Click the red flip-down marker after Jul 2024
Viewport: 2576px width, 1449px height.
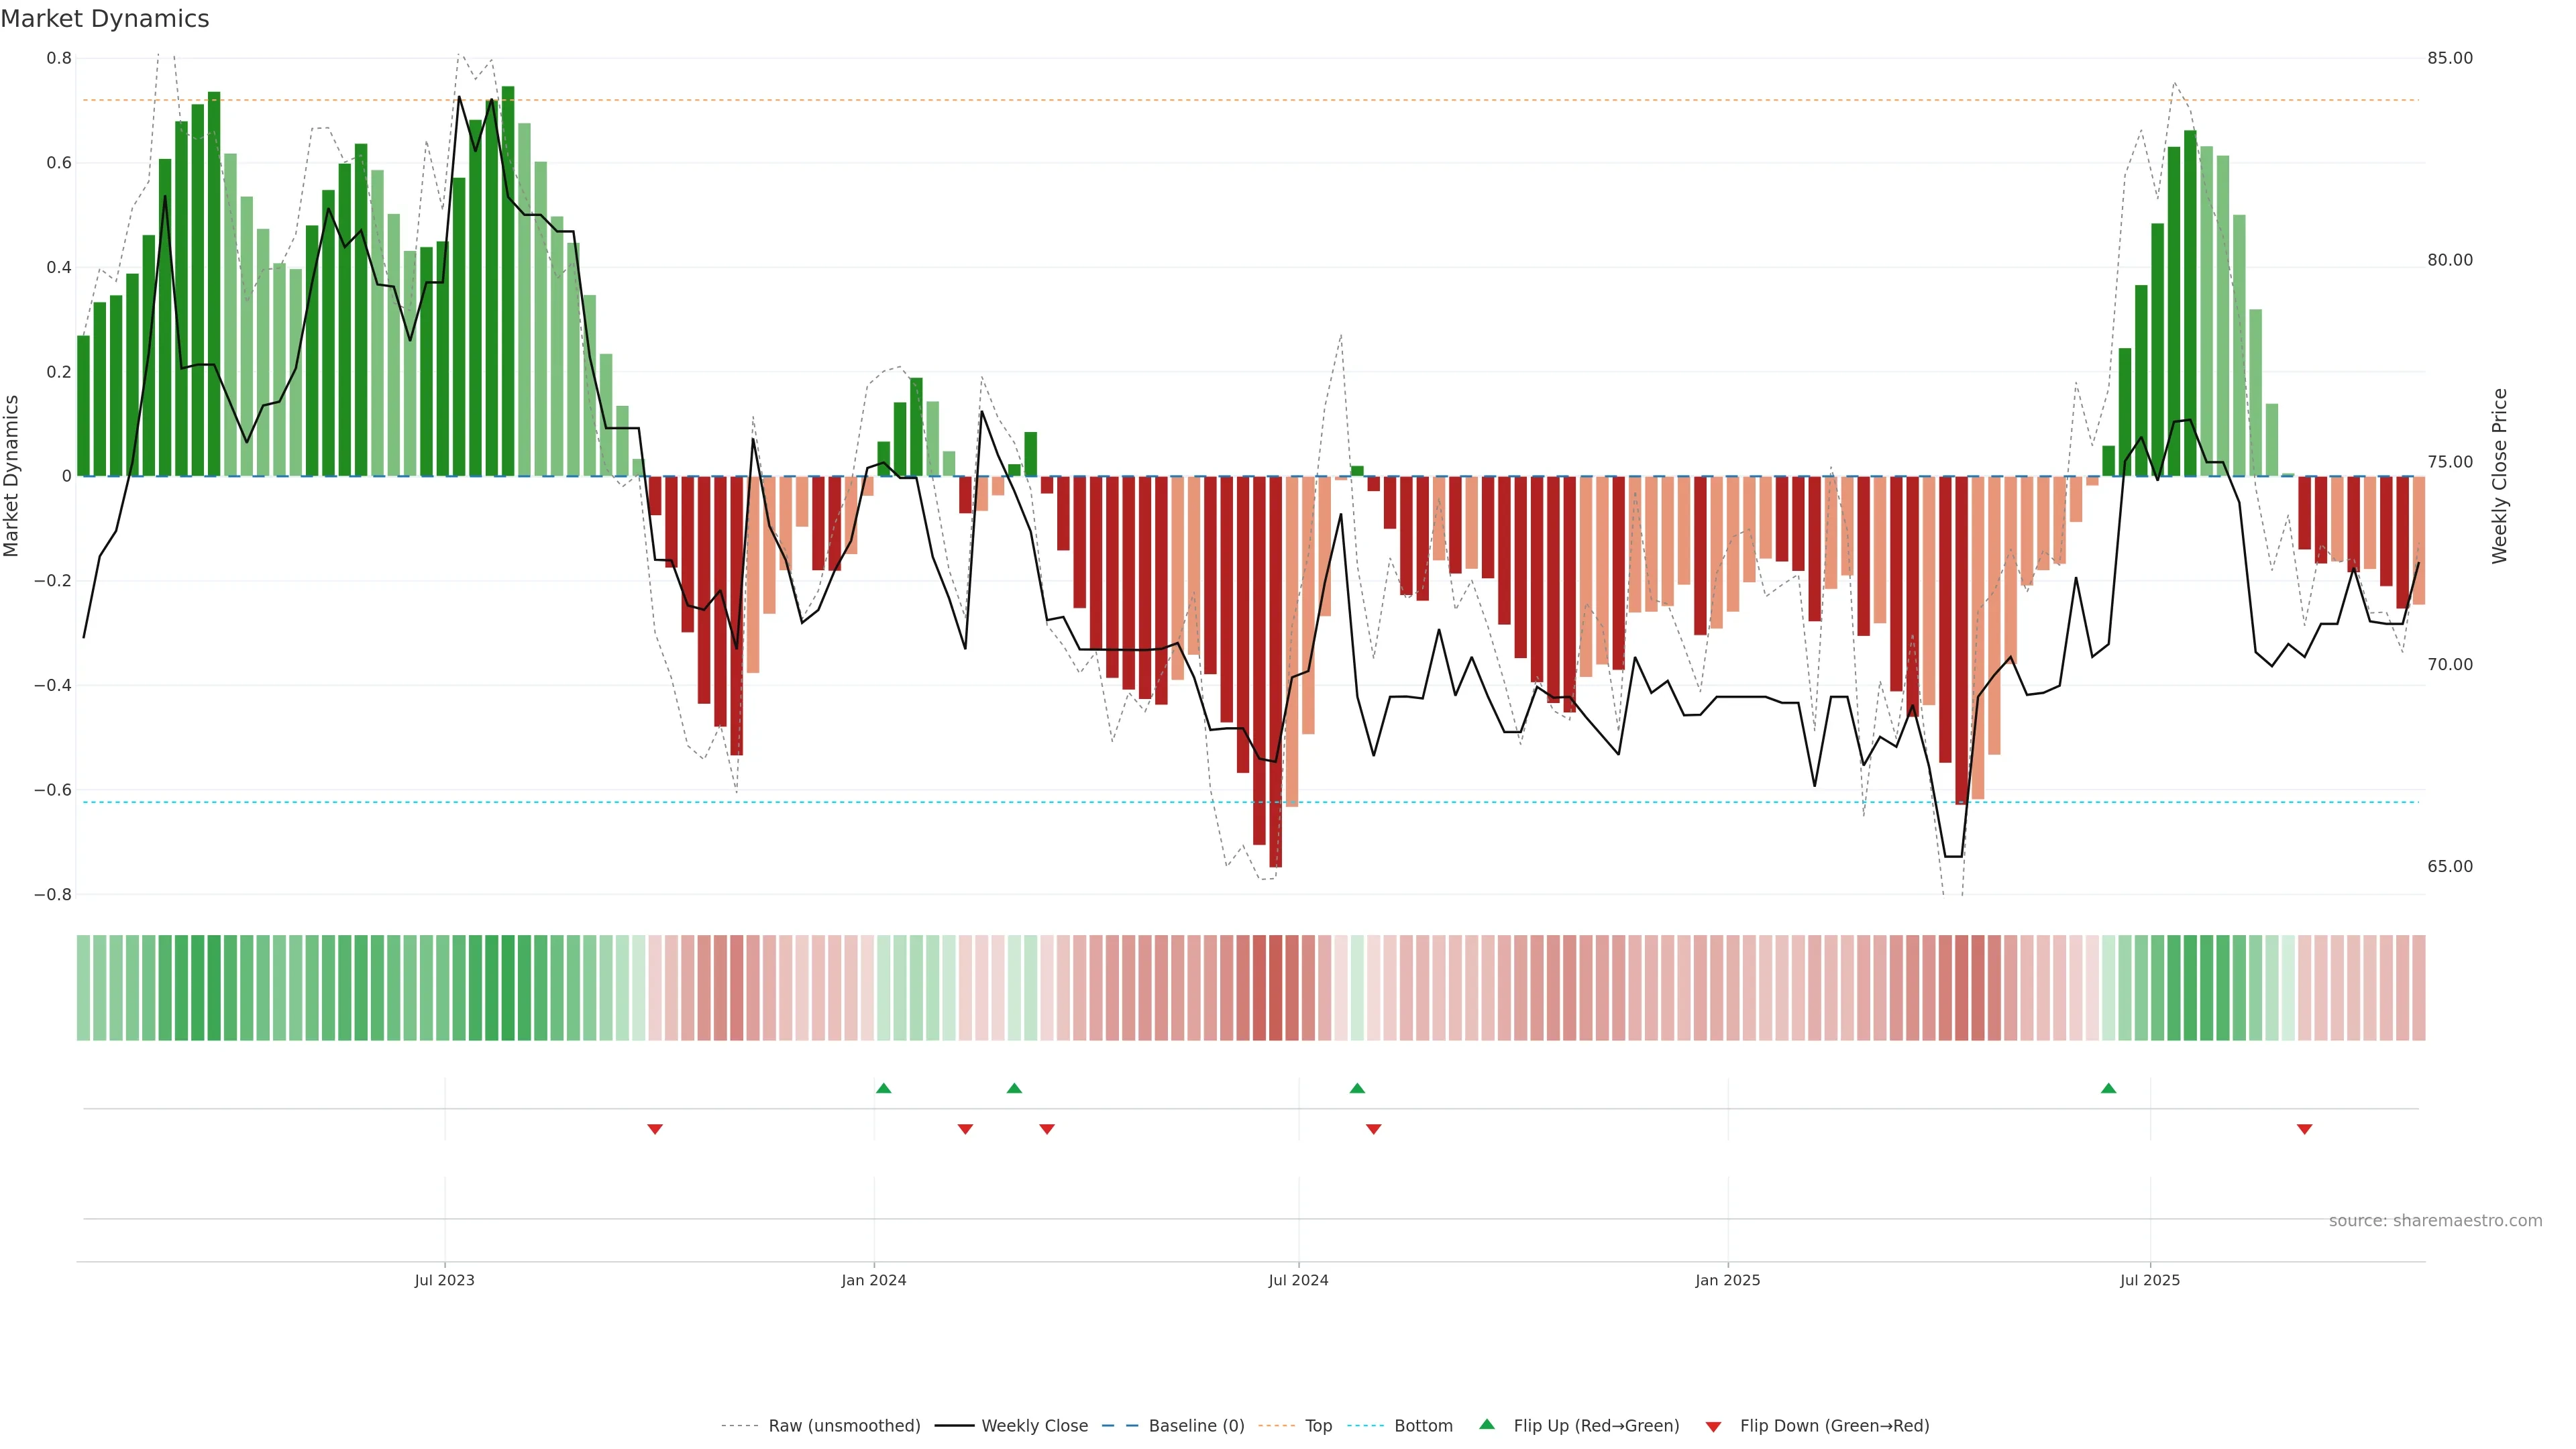(1373, 1129)
